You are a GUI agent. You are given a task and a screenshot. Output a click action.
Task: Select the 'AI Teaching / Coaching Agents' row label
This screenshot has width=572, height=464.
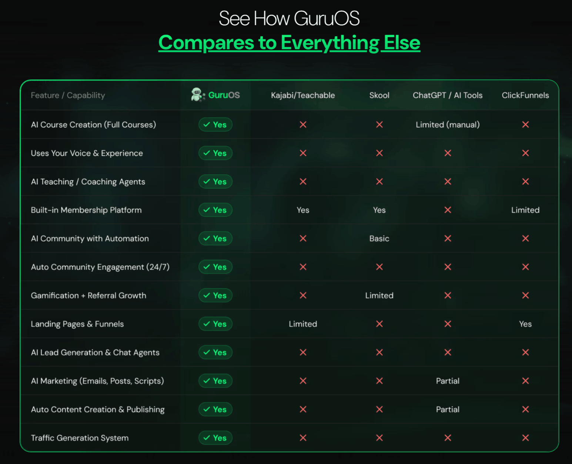[x=88, y=181]
